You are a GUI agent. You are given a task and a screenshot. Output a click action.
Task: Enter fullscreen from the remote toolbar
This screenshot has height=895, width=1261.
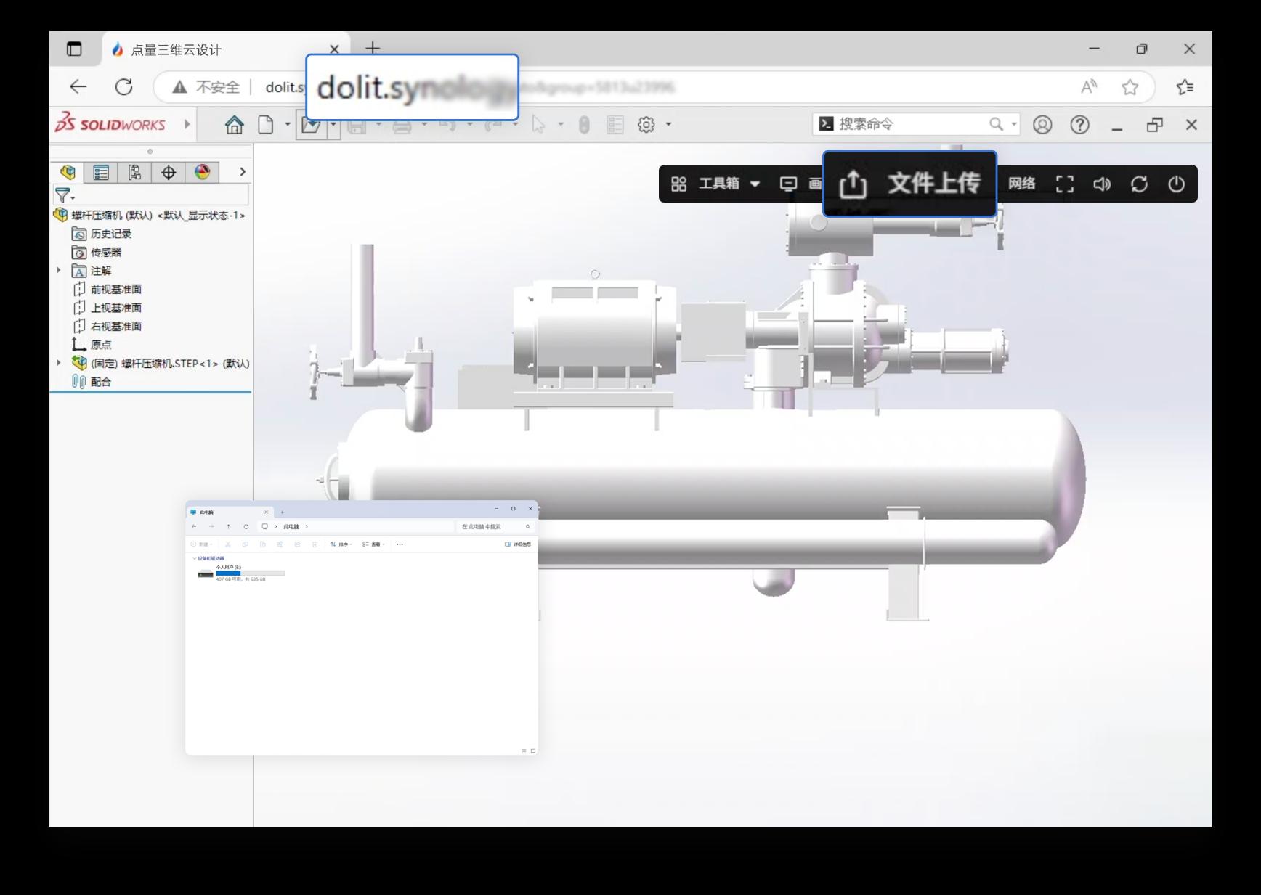point(1065,184)
